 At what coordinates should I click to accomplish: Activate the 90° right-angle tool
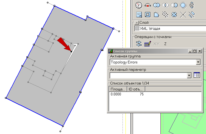pos(139,14)
